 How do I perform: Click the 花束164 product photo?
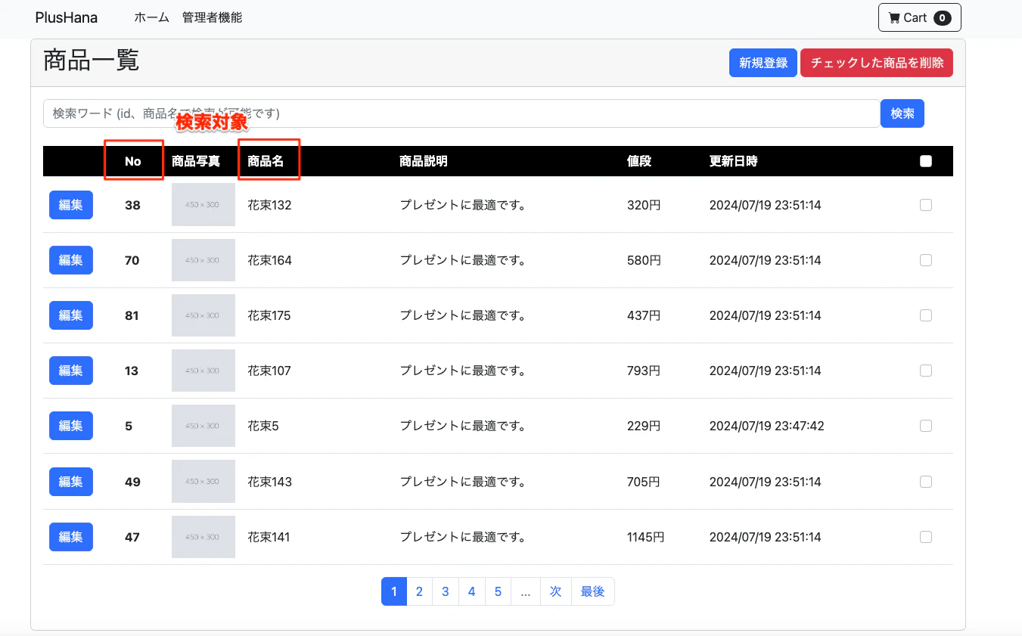tap(203, 260)
